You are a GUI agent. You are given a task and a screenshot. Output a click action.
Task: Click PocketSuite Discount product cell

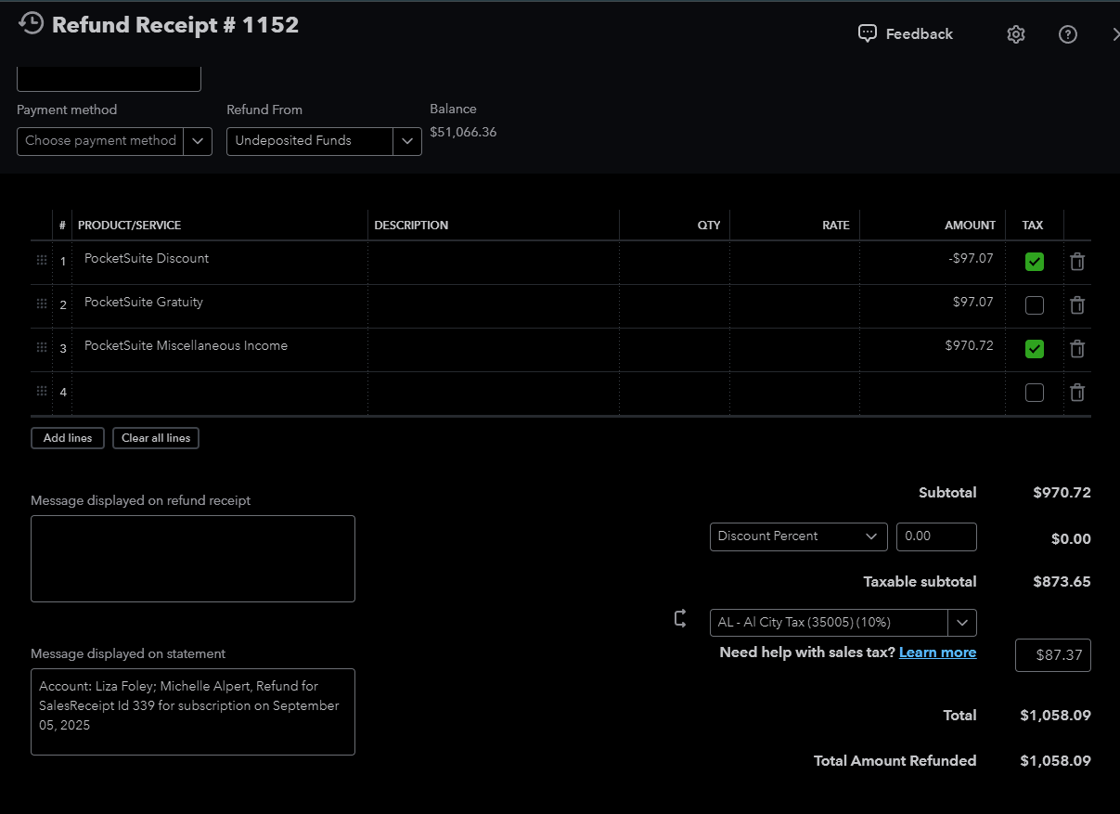(x=220, y=262)
